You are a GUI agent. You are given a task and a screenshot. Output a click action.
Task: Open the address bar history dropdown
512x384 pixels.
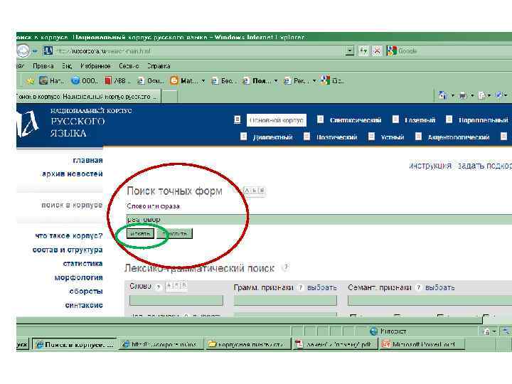(x=350, y=51)
